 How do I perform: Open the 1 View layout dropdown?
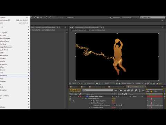tap(139, 83)
